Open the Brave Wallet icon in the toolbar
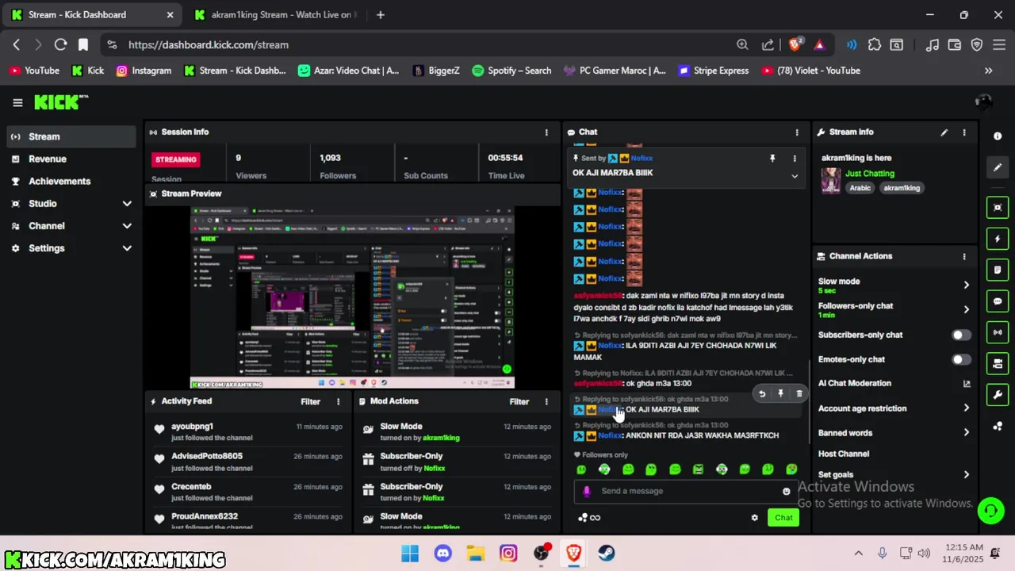Screen dimensions: 1015x571 coord(955,45)
